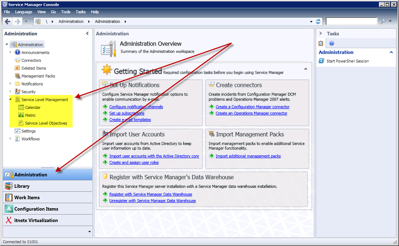Expand the Announcements tree node
This screenshot has height=246, width=399.
click(11, 53)
